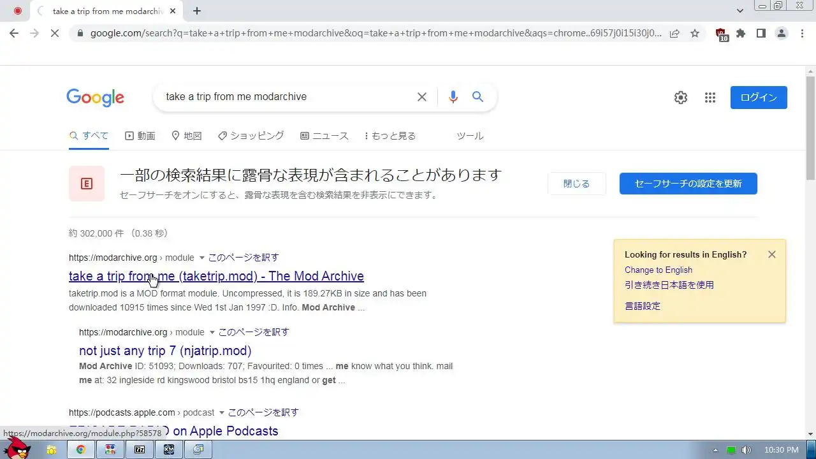Show hidden system tray icons
The image size is (816, 459).
pyautogui.click(x=715, y=450)
